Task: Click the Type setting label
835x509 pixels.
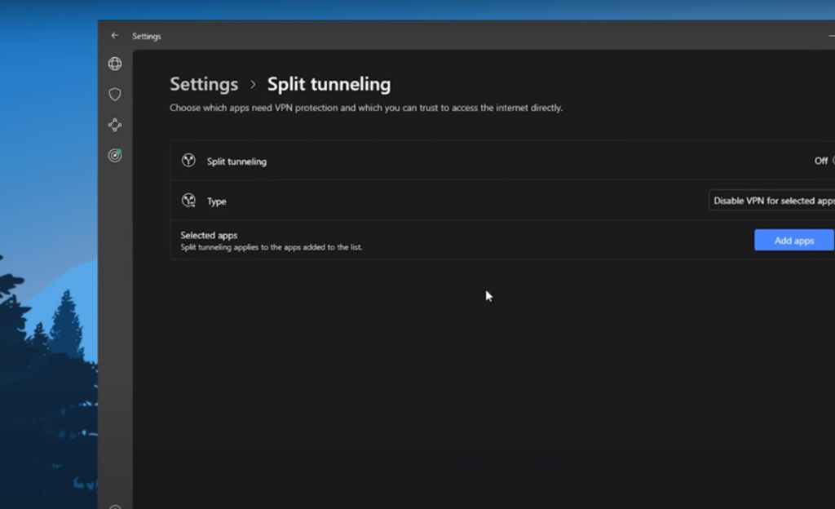Action: 216,201
